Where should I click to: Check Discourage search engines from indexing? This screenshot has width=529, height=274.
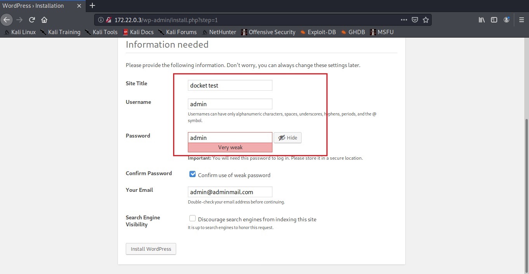(x=193, y=219)
